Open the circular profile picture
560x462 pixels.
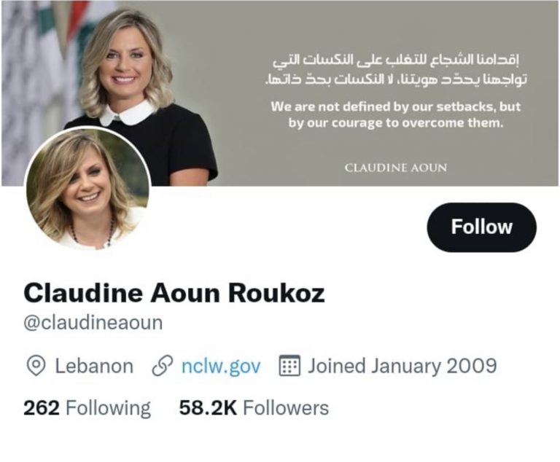[x=87, y=189]
